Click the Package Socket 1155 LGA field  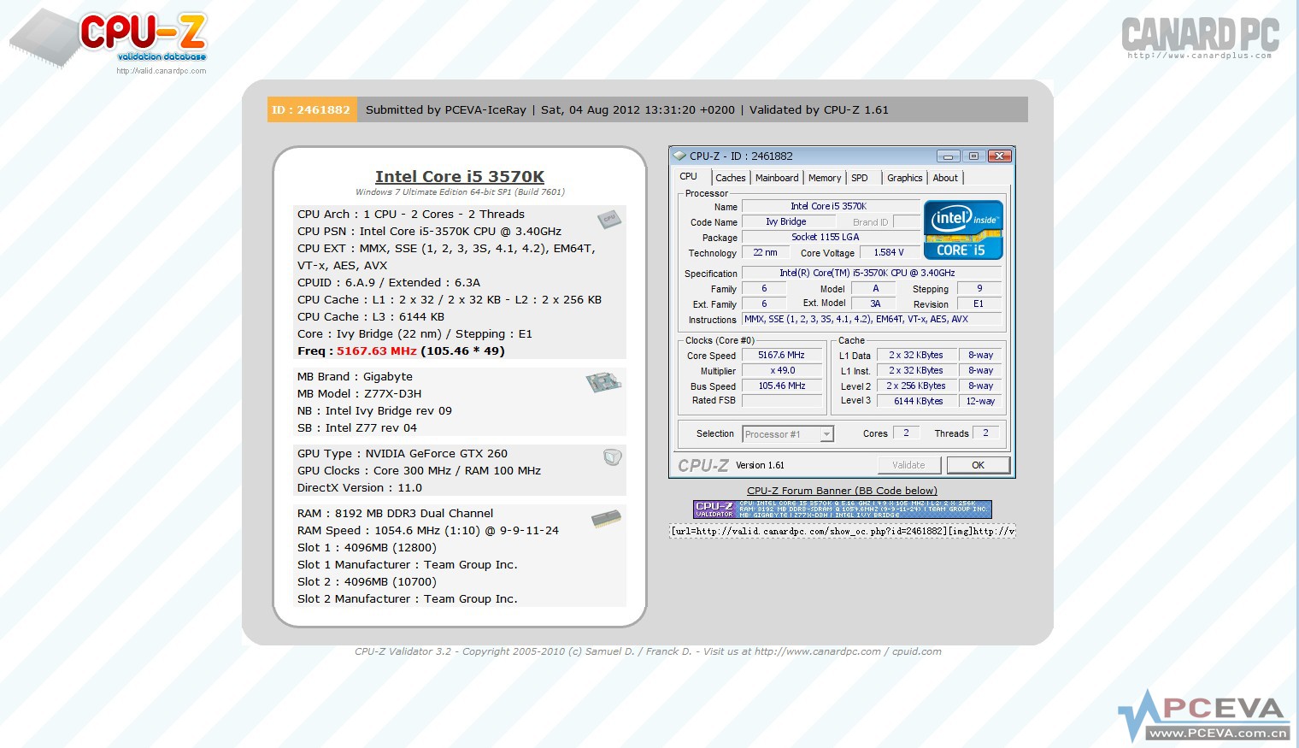830,237
